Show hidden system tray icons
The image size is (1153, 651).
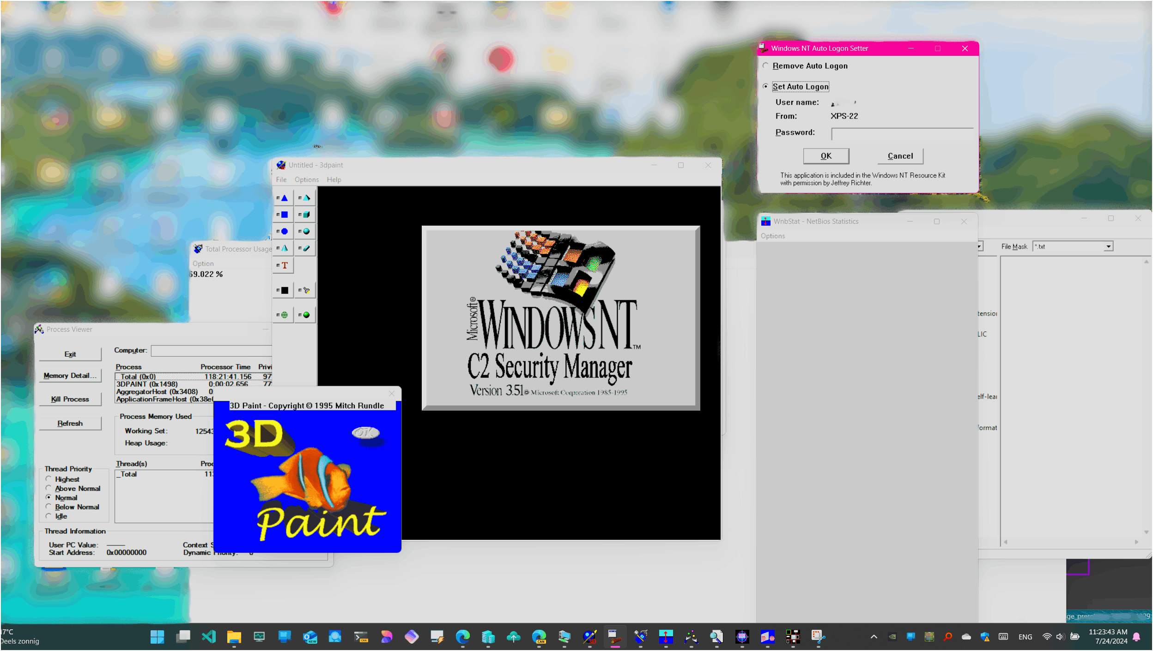click(x=874, y=637)
